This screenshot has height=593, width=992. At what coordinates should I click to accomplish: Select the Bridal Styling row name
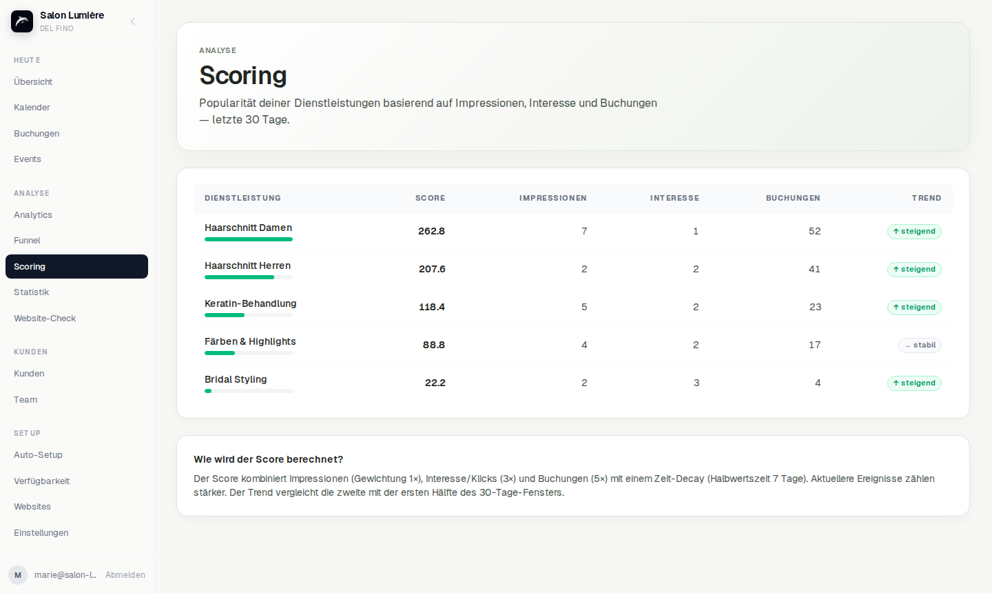(x=236, y=379)
